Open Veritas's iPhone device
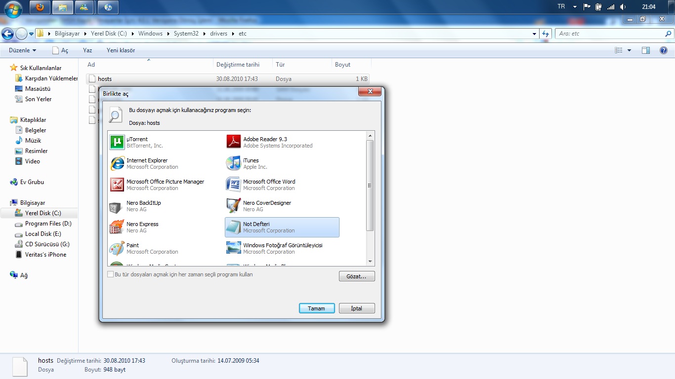 tap(45, 255)
